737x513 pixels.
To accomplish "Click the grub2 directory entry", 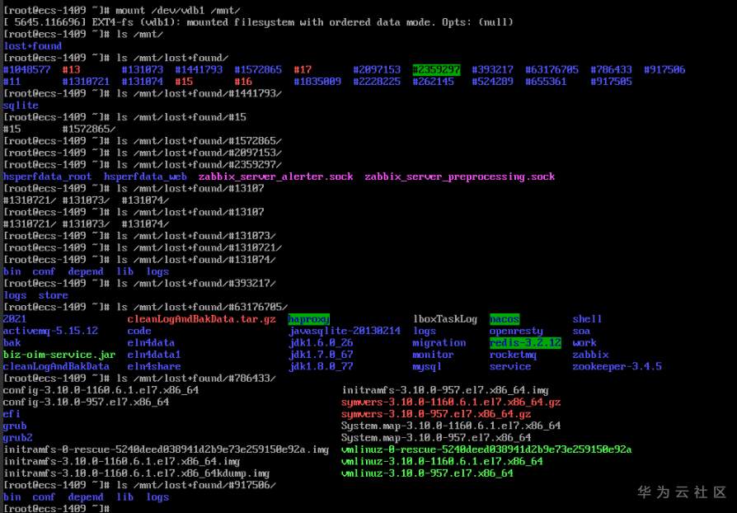I will (18, 438).
